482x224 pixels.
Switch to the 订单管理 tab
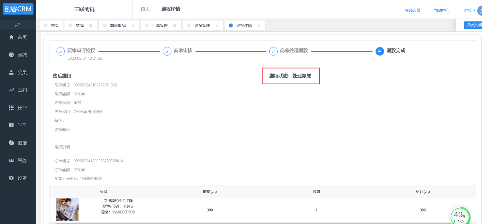160,25
